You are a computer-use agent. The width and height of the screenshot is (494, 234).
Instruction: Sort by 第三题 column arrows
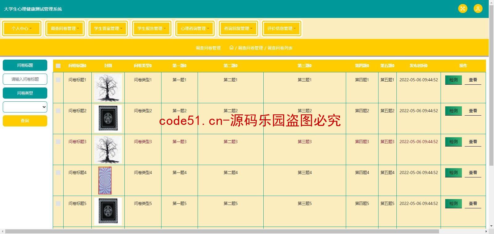310,66
